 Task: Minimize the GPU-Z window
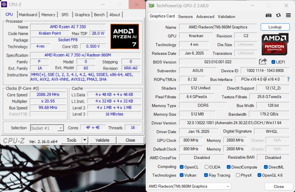[252, 6]
